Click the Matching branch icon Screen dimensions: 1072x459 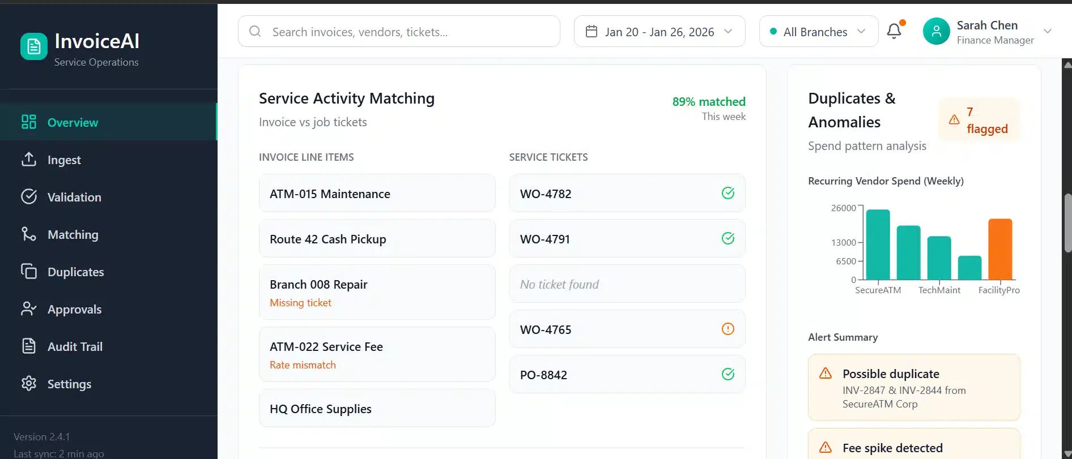coord(29,234)
